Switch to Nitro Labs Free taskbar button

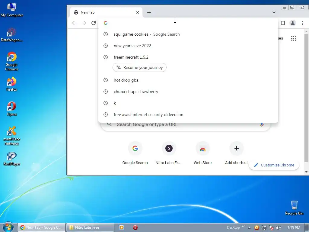(90, 227)
